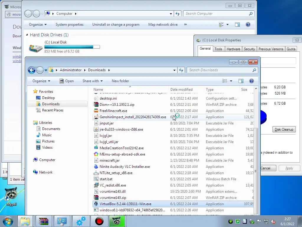
Task: Click the C: Local Disk usage bar
Action: pos(72,47)
